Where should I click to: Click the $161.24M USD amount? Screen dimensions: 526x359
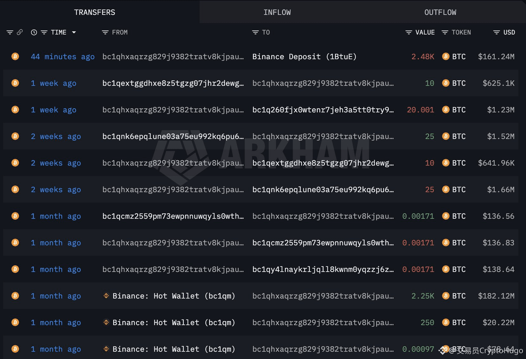[496, 57]
